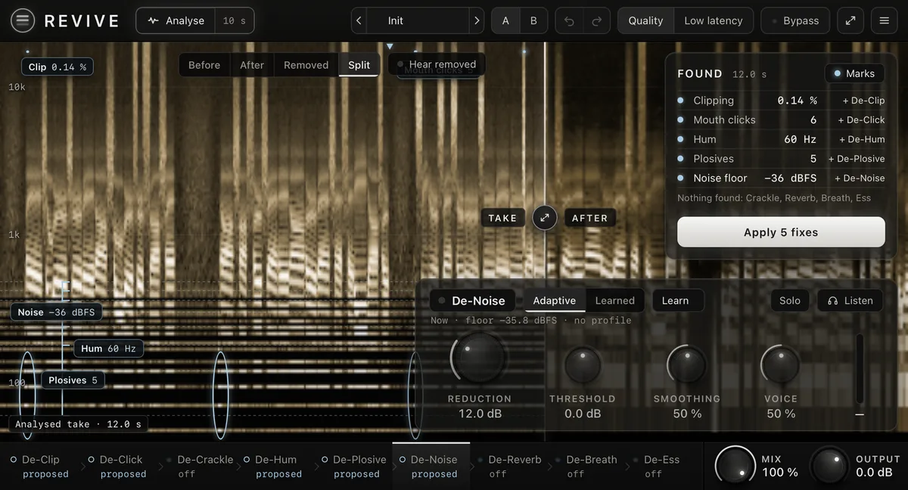Select Learned noise mode
Image resolution: width=908 pixels, height=490 pixels.
614,300
